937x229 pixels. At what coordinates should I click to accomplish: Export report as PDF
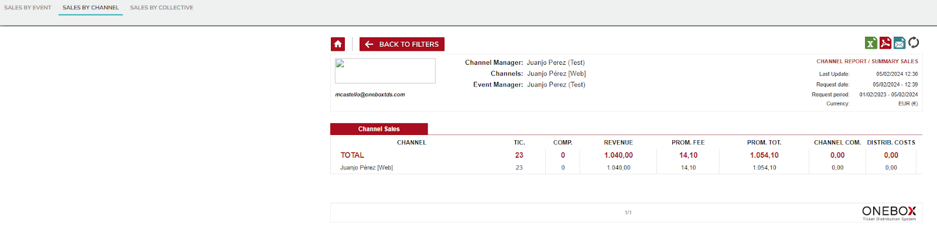885,43
